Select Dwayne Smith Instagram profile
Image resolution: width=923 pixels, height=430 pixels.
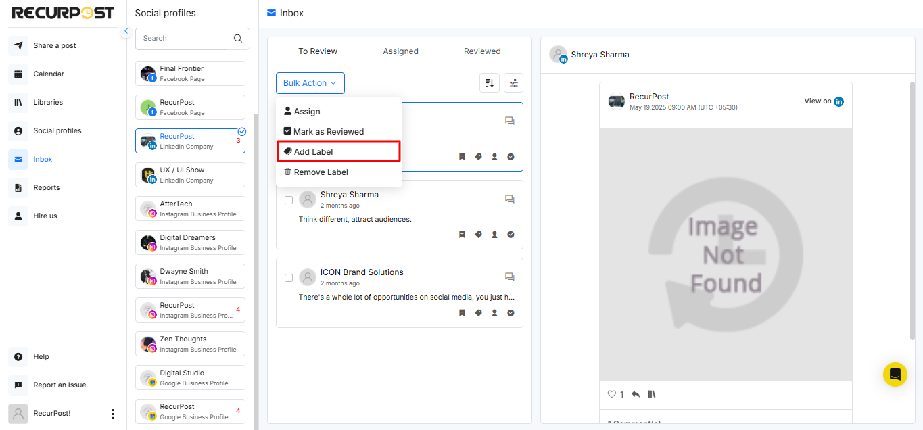click(x=190, y=277)
